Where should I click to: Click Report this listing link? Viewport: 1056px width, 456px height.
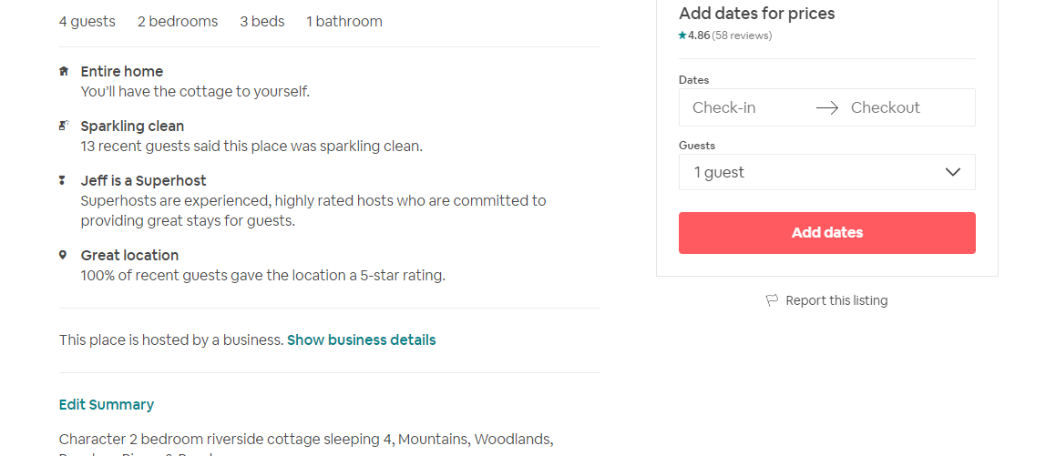(836, 300)
